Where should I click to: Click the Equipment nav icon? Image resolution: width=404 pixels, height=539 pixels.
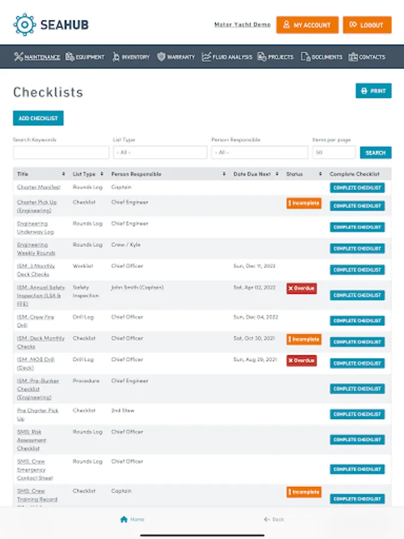click(x=70, y=57)
